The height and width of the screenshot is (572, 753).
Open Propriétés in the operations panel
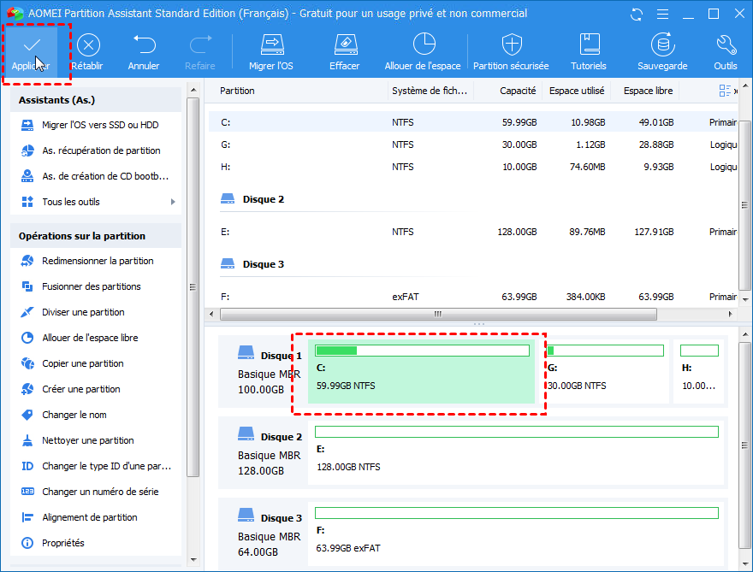click(63, 544)
